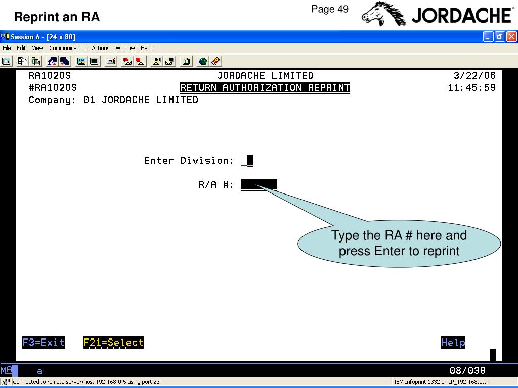The height and width of the screenshot is (388, 518).
Task: Click the Enter Division input field
Action: [247, 161]
